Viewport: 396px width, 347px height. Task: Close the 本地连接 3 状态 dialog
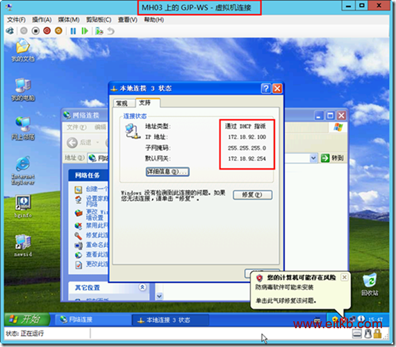click(x=277, y=89)
